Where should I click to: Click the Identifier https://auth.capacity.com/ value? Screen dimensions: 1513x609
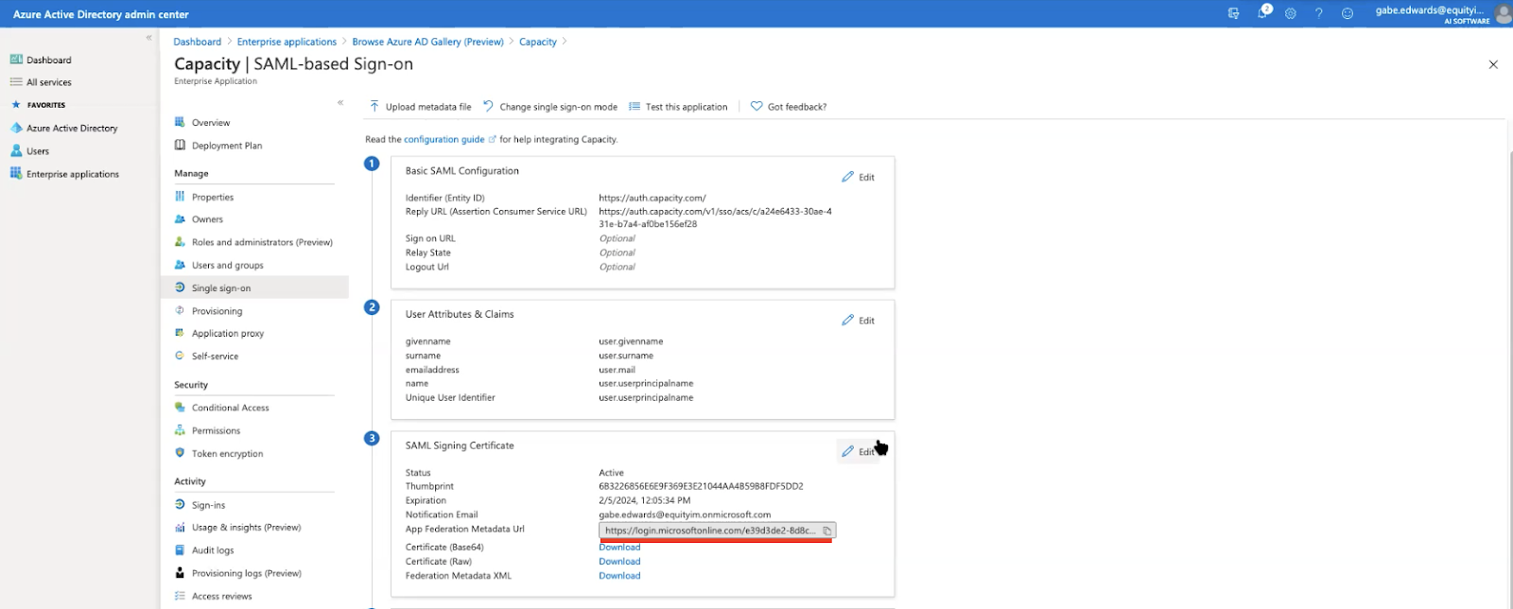tap(652, 199)
